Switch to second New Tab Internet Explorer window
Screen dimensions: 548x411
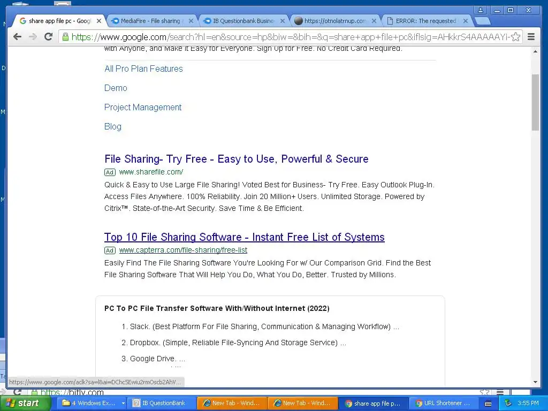[x=303, y=403]
